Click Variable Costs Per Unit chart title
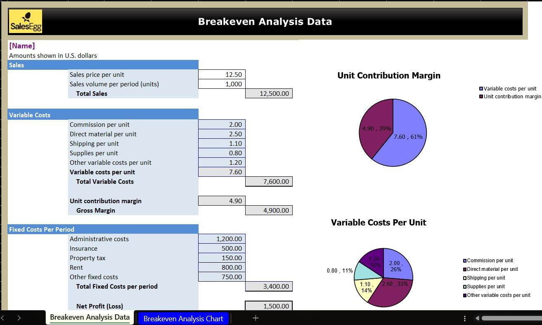Image resolution: width=542 pixels, height=325 pixels. click(379, 223)
